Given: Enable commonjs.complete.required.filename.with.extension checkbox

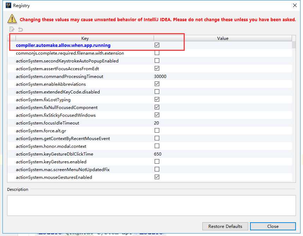Looking at the screenshot, I should (x=157, y=53).
